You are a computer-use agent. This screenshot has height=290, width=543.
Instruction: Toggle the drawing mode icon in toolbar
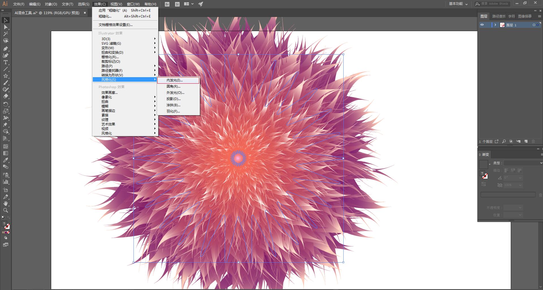[6, 238]
